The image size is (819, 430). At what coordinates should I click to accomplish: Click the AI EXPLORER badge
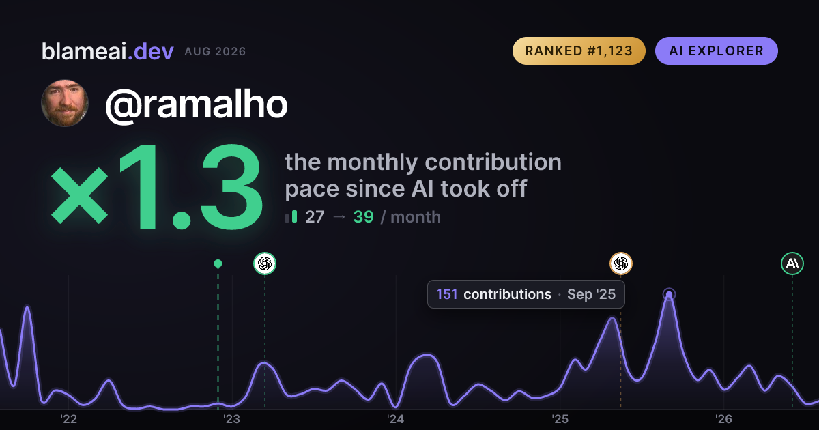[717, 51]
